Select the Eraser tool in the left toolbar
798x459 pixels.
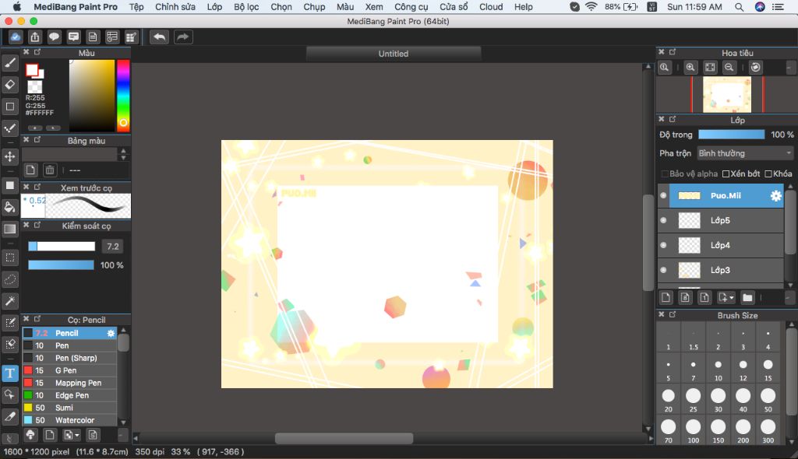click(9, 85)
